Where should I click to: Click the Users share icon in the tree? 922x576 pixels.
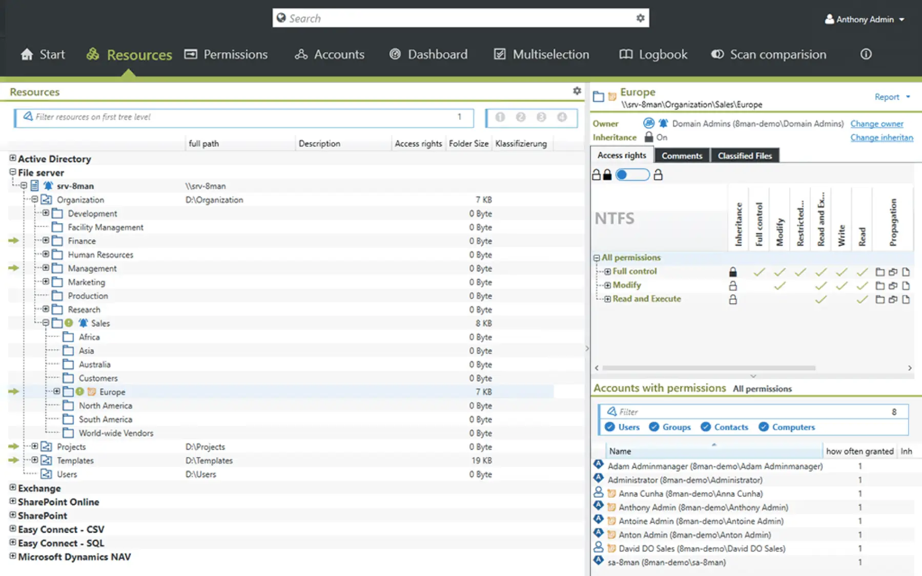pos(47,474)
